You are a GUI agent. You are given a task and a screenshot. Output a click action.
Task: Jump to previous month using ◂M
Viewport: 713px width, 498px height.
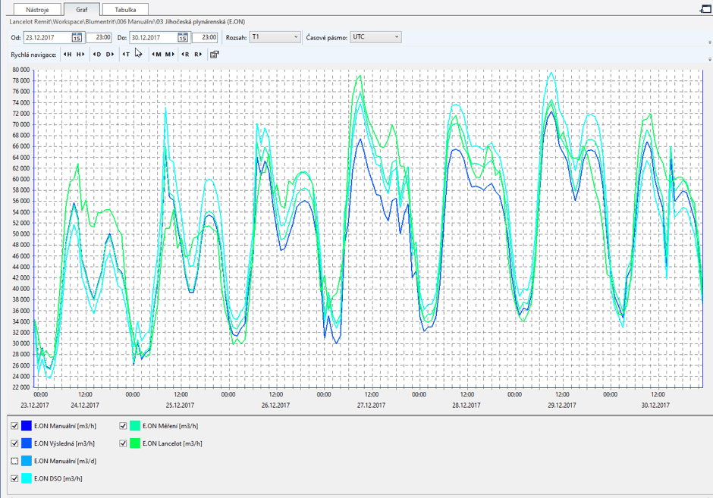point(156,55)
